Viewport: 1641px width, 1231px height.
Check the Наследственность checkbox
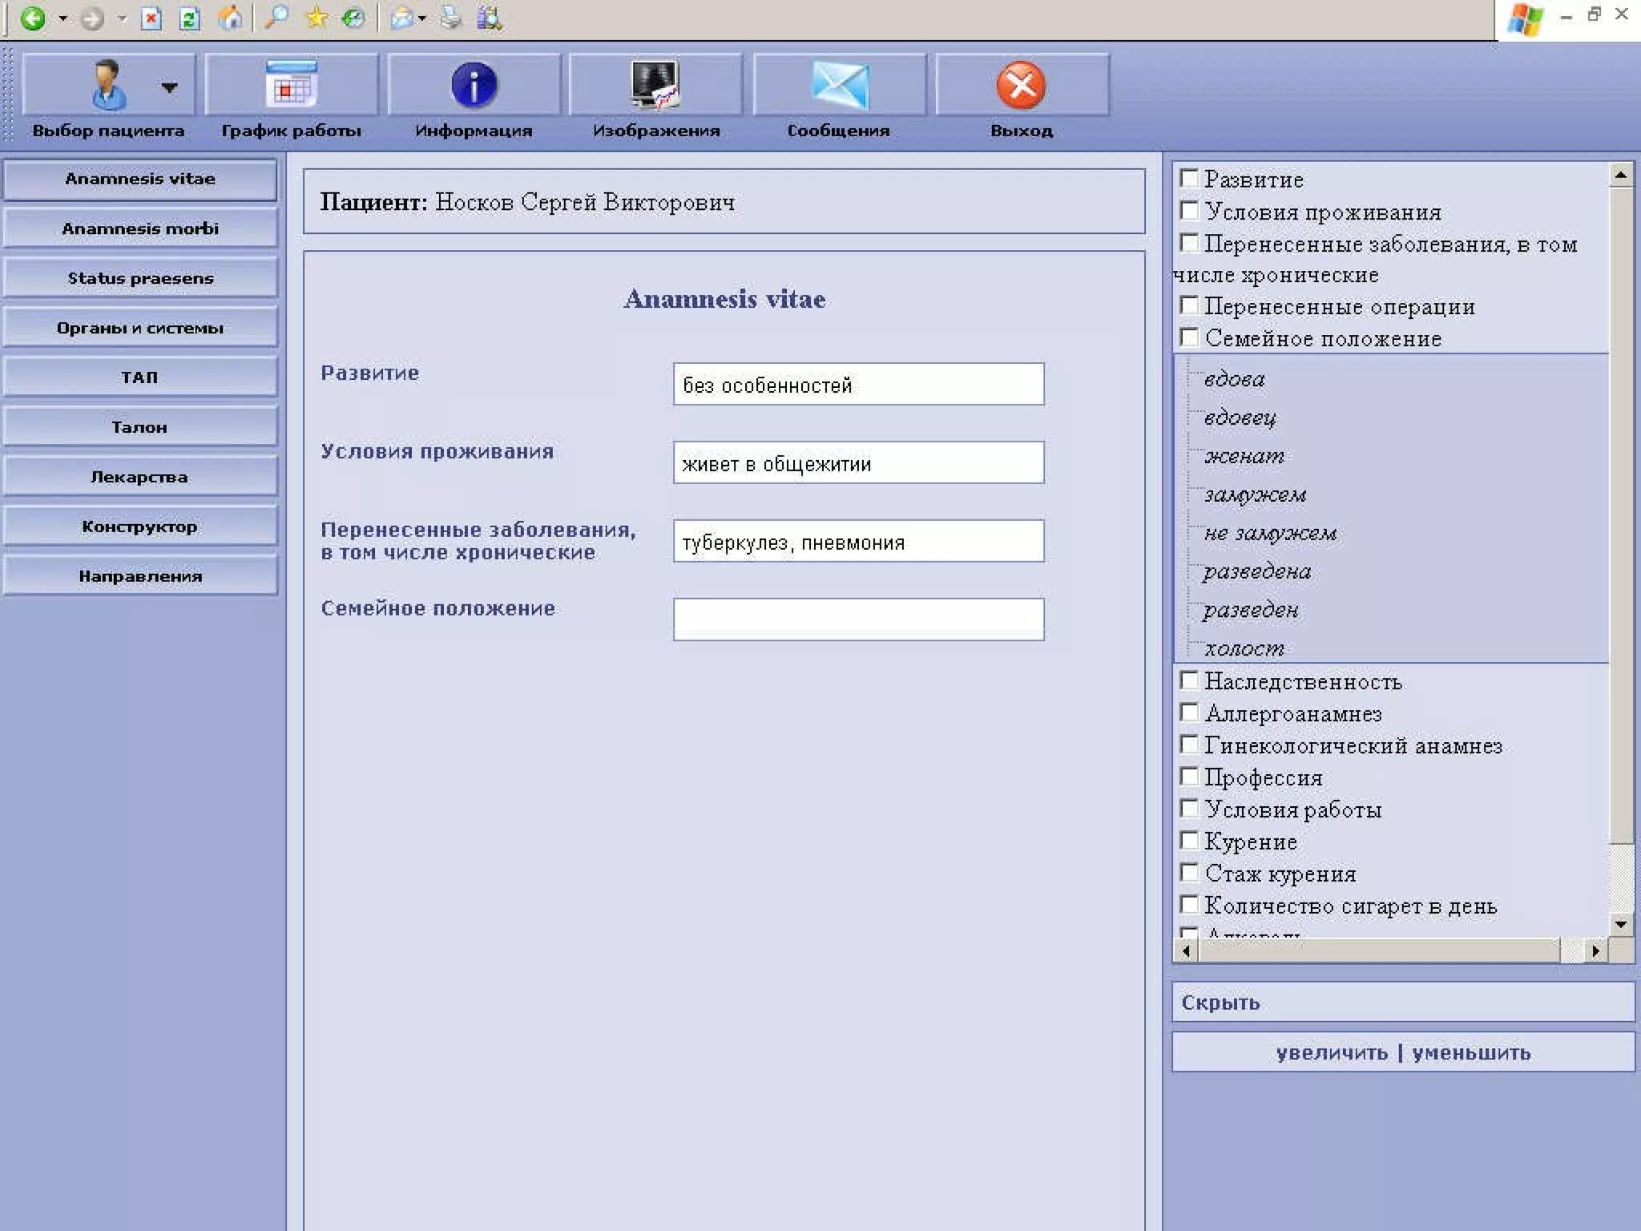[1190, 681]
